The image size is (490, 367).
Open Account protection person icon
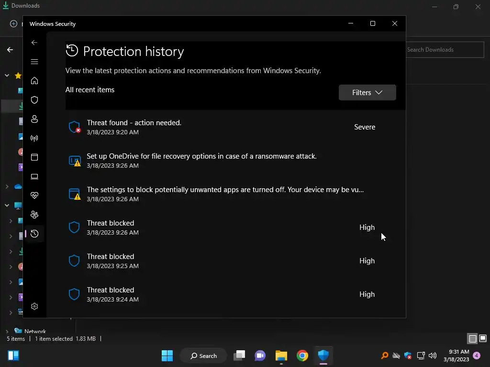(x=34, y=119)
